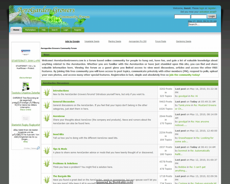The width and height of the screenshot is (230, 184).
Task: Click the discounterapo ad source link
Action: pyautogui.click(x=26, y=77)
